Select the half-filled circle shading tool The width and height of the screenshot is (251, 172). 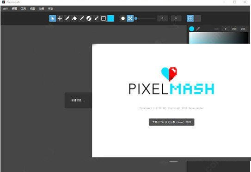click(x=89, y=18)
